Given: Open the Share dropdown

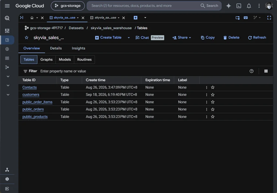Looking at the screenshot, I should pyautogui.click(x=182, y=38).
